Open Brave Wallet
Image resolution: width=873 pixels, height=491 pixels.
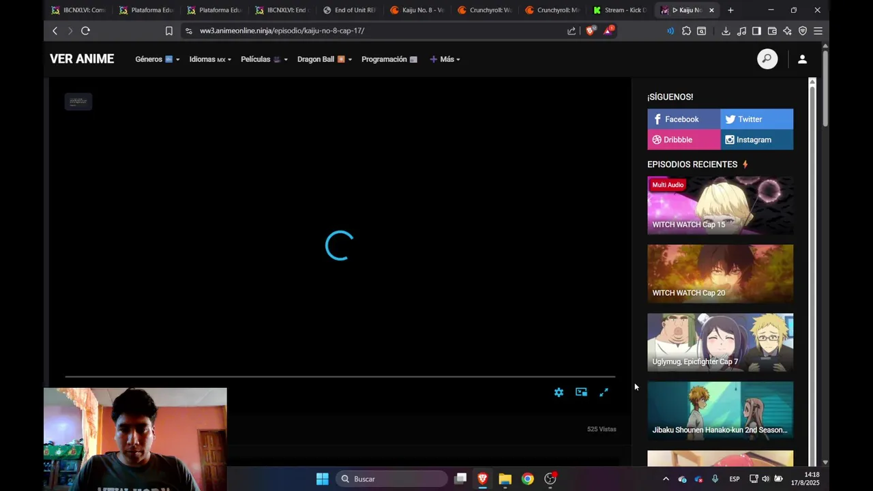click(772, 31)
